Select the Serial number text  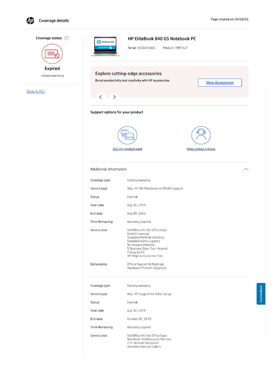(142, 48)
